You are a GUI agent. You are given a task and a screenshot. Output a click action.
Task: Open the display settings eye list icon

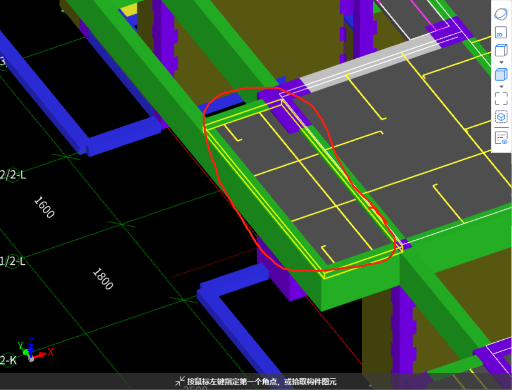coord(501,138)
